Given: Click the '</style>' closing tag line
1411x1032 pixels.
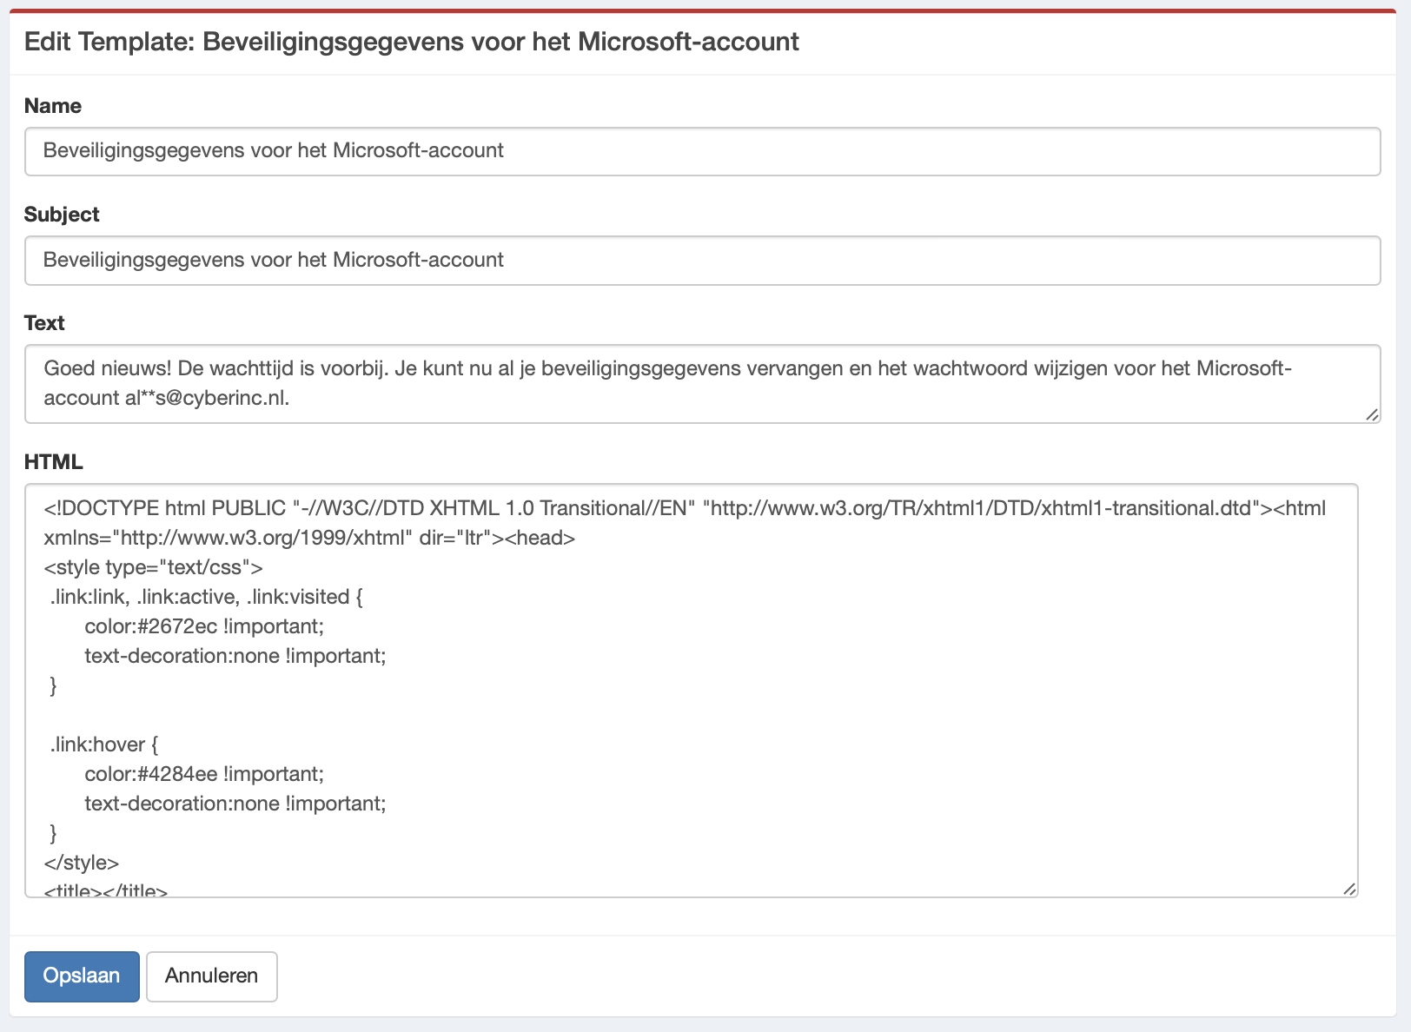Looking at the screenshot, I should [82, 863].
